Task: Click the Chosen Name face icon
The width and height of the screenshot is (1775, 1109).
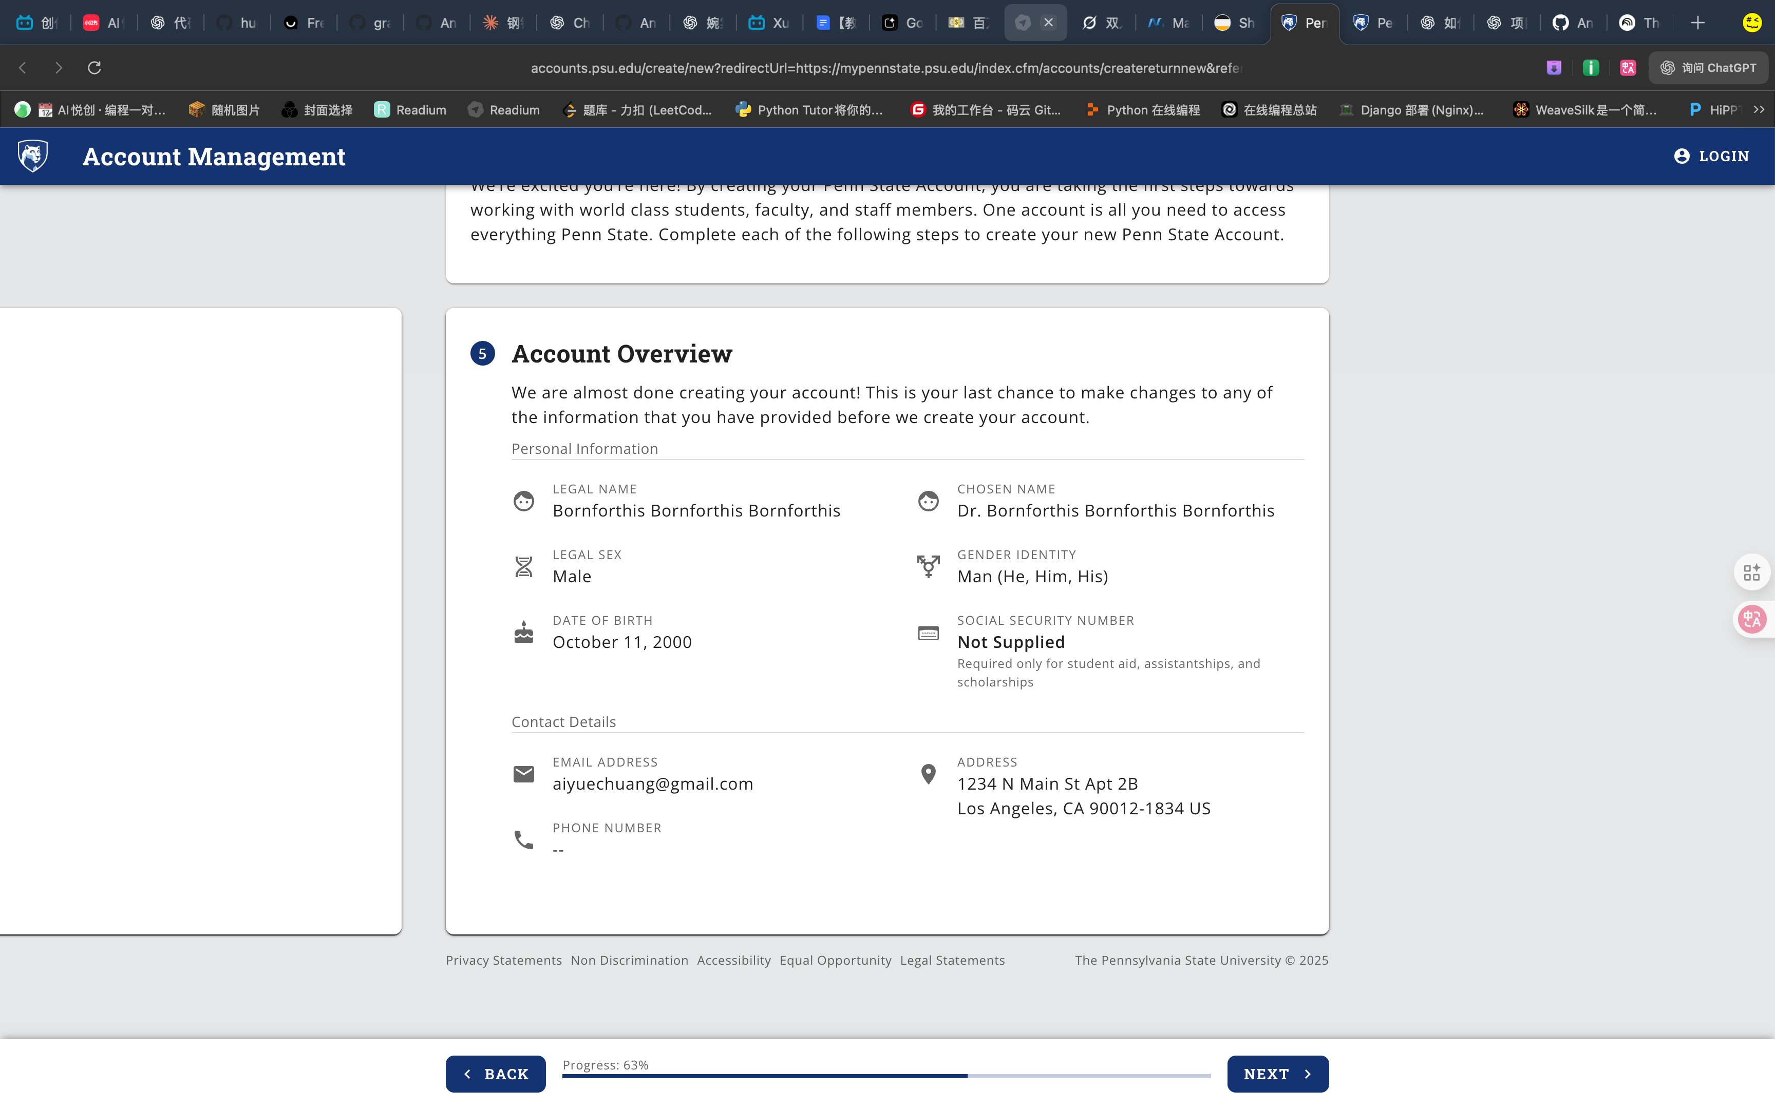Action: [x=929, y=501]
